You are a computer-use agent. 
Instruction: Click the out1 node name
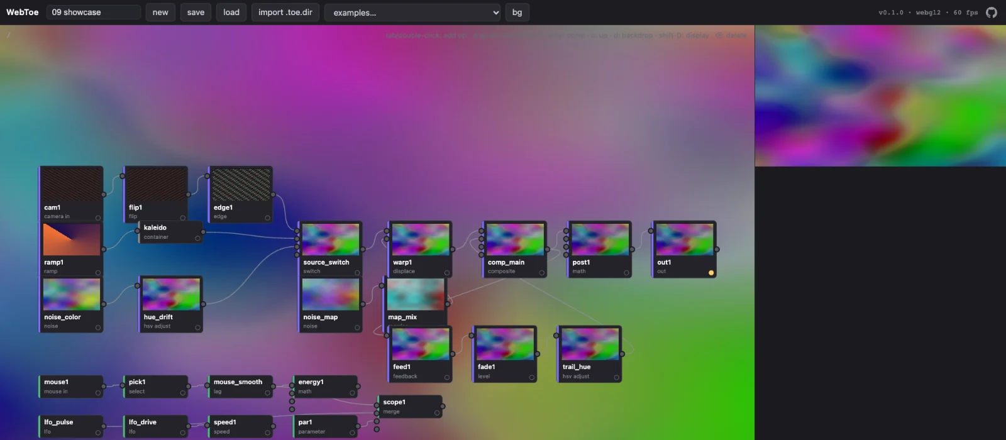click(664, 262)
